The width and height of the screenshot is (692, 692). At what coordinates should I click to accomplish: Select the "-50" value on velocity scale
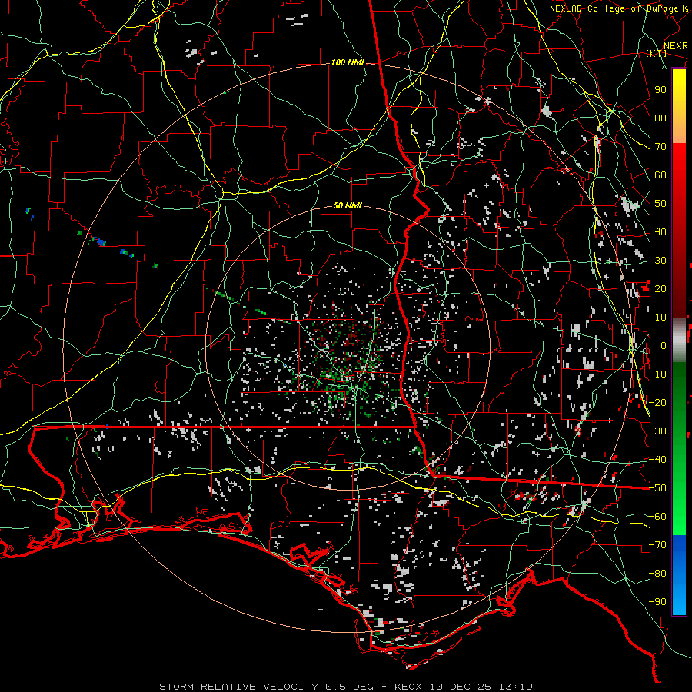pyautogui.click(x=657, y=488)
